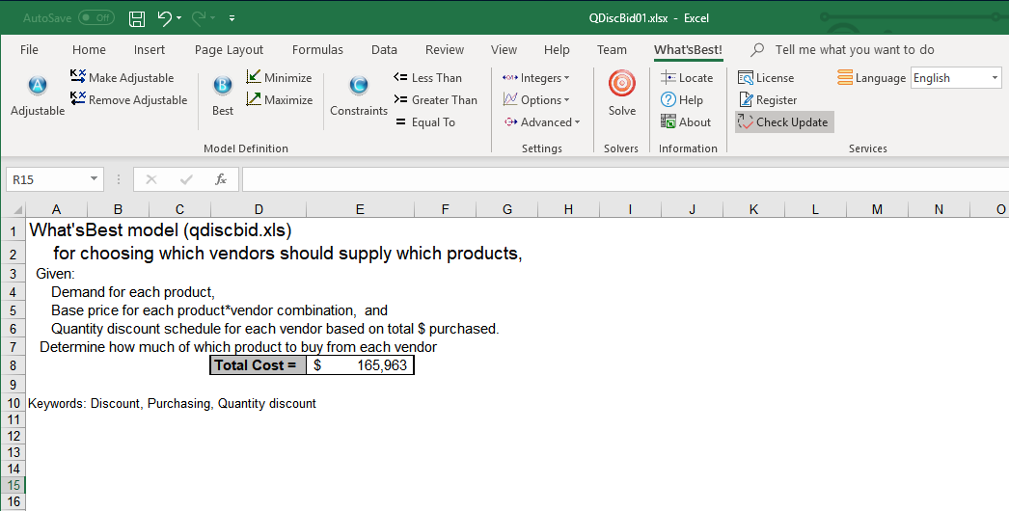
Task: Click the Undo icon
Action: [165, 18]
